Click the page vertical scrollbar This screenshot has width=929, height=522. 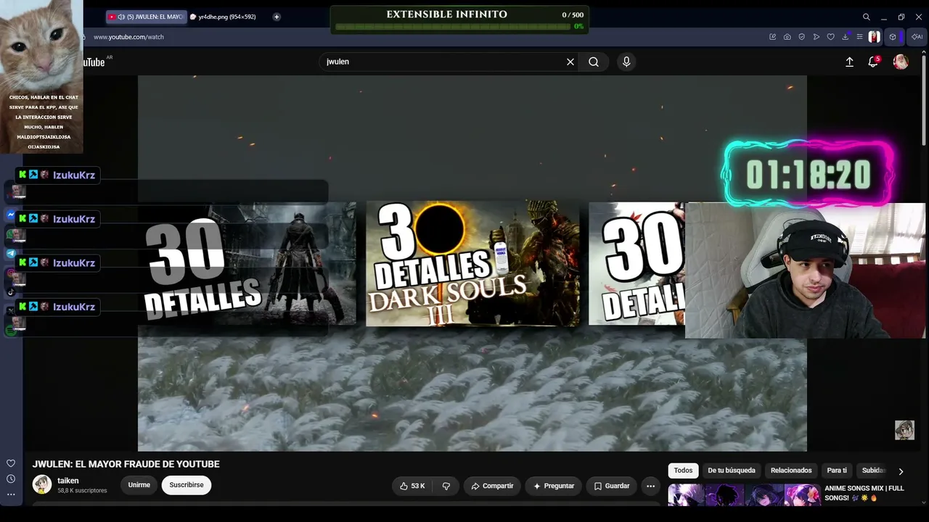(x=924, y=101)
